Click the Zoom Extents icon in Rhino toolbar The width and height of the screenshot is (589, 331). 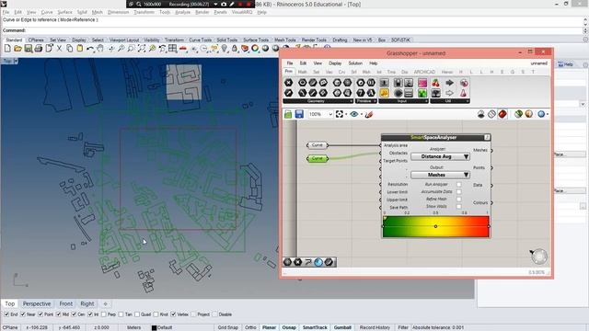[x=142, y=49]
